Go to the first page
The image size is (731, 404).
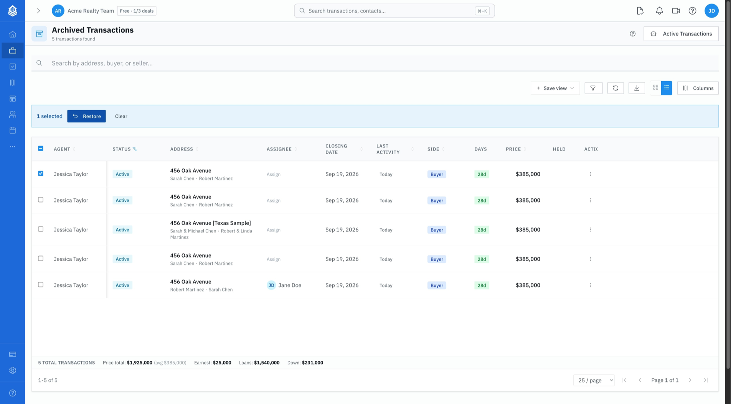tap(624, 380)
